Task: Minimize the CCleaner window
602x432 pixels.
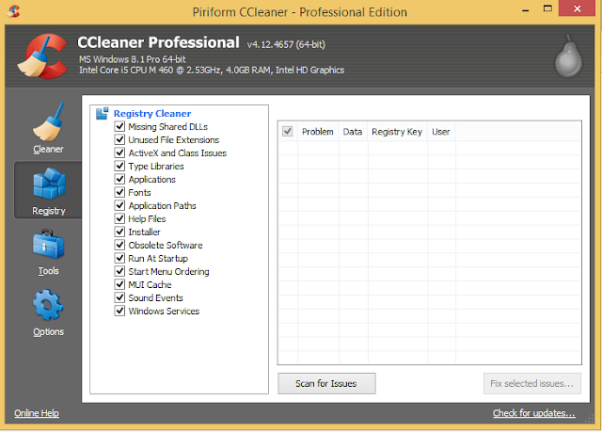Action: click(x=526, y=9)
